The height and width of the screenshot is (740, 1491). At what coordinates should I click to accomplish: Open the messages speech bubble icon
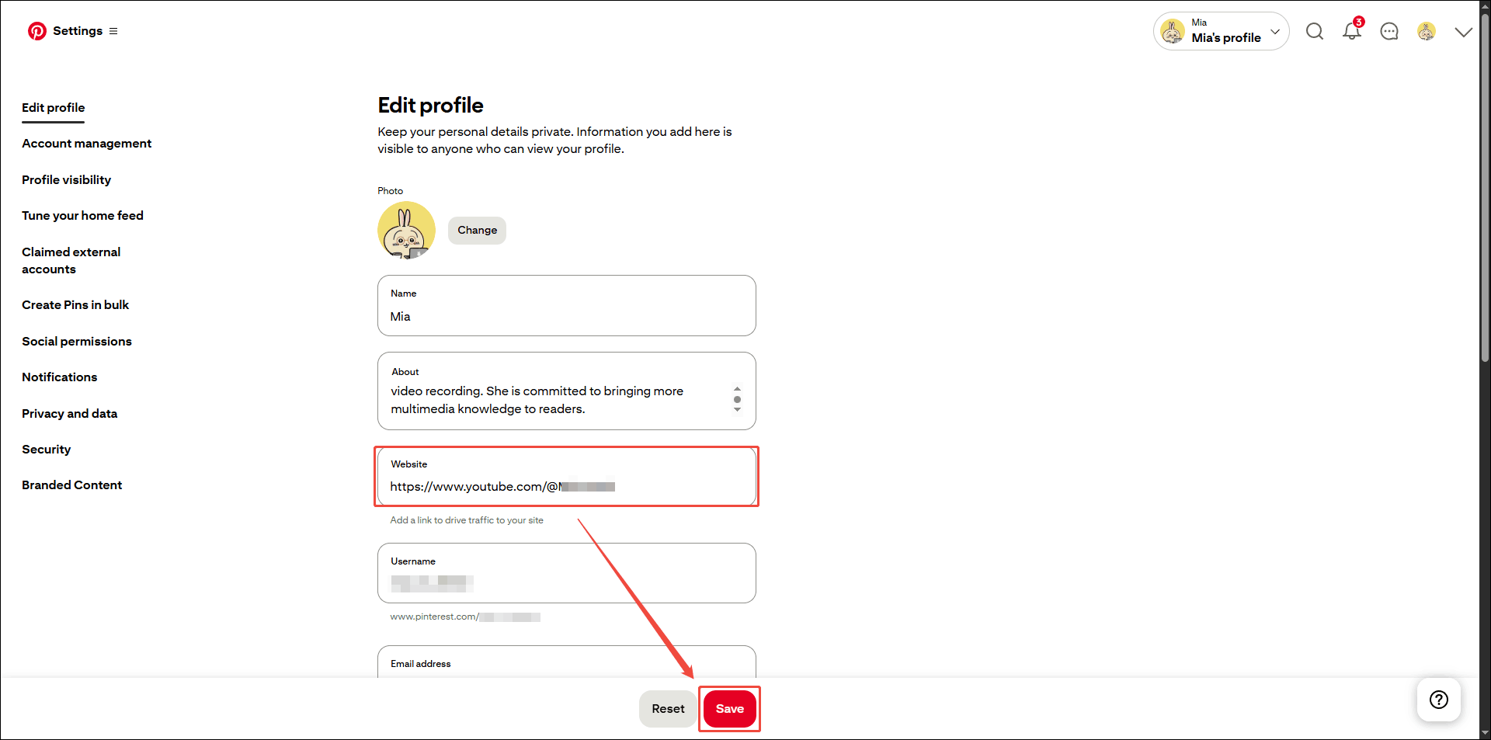pyautogui.click(x=1389, y=31)
